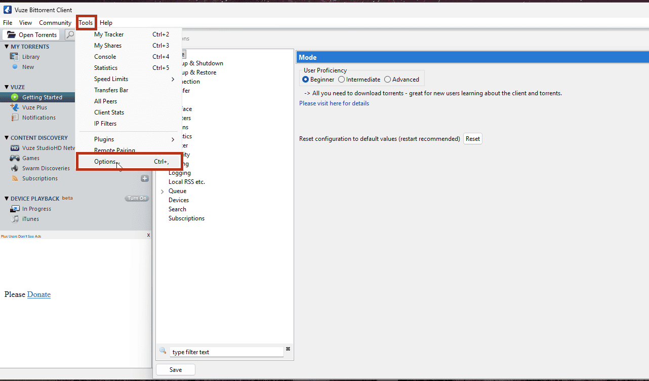The image size is (649, 381).
Task: Expand the Queue tree node arrow
Action: pos(163,192)
